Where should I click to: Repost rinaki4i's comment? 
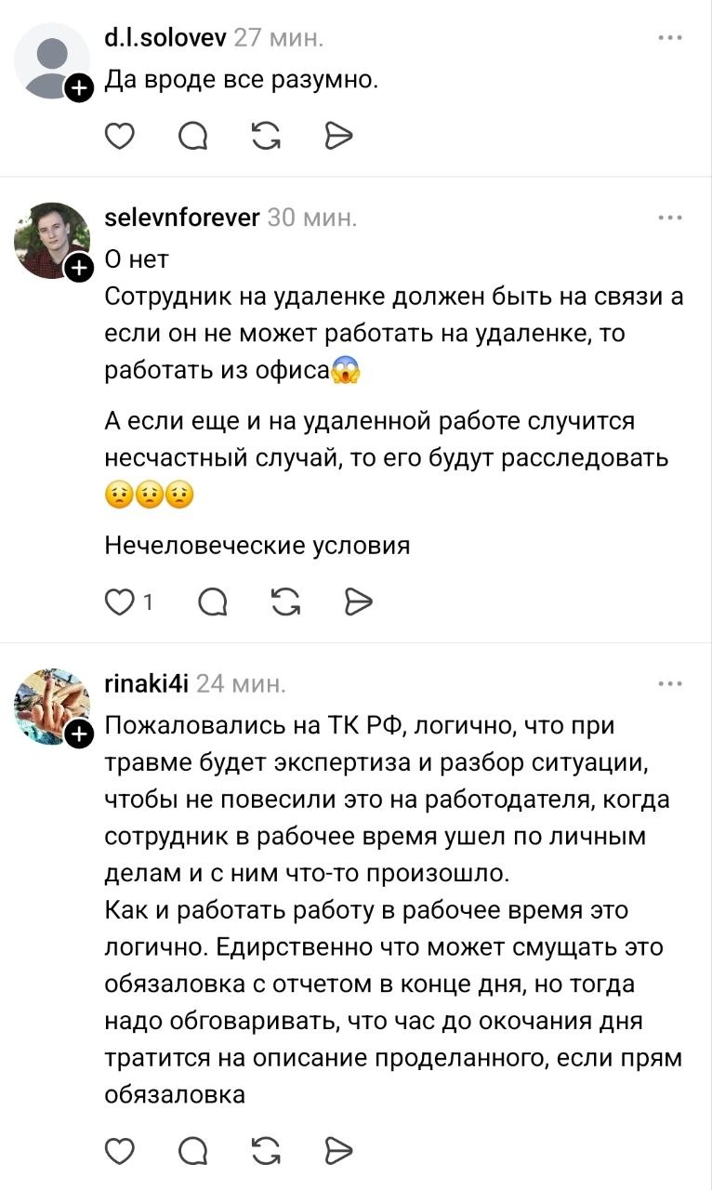266,1151
